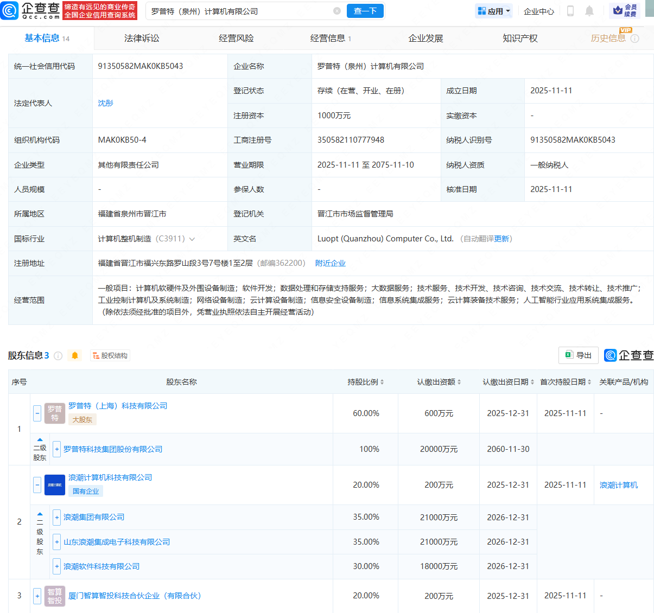Click the 会员续费 crown icon
654x613 pixels.
coord(617,9)
